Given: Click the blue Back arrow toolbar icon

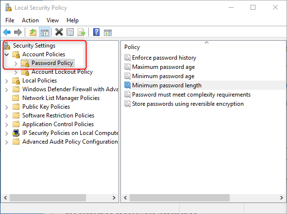Looking at the screenshot, I should click(x=7, y=33).
